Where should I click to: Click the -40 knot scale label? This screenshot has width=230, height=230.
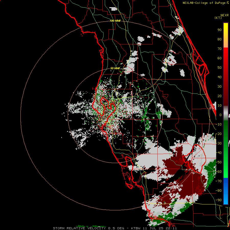click(218, 153)
